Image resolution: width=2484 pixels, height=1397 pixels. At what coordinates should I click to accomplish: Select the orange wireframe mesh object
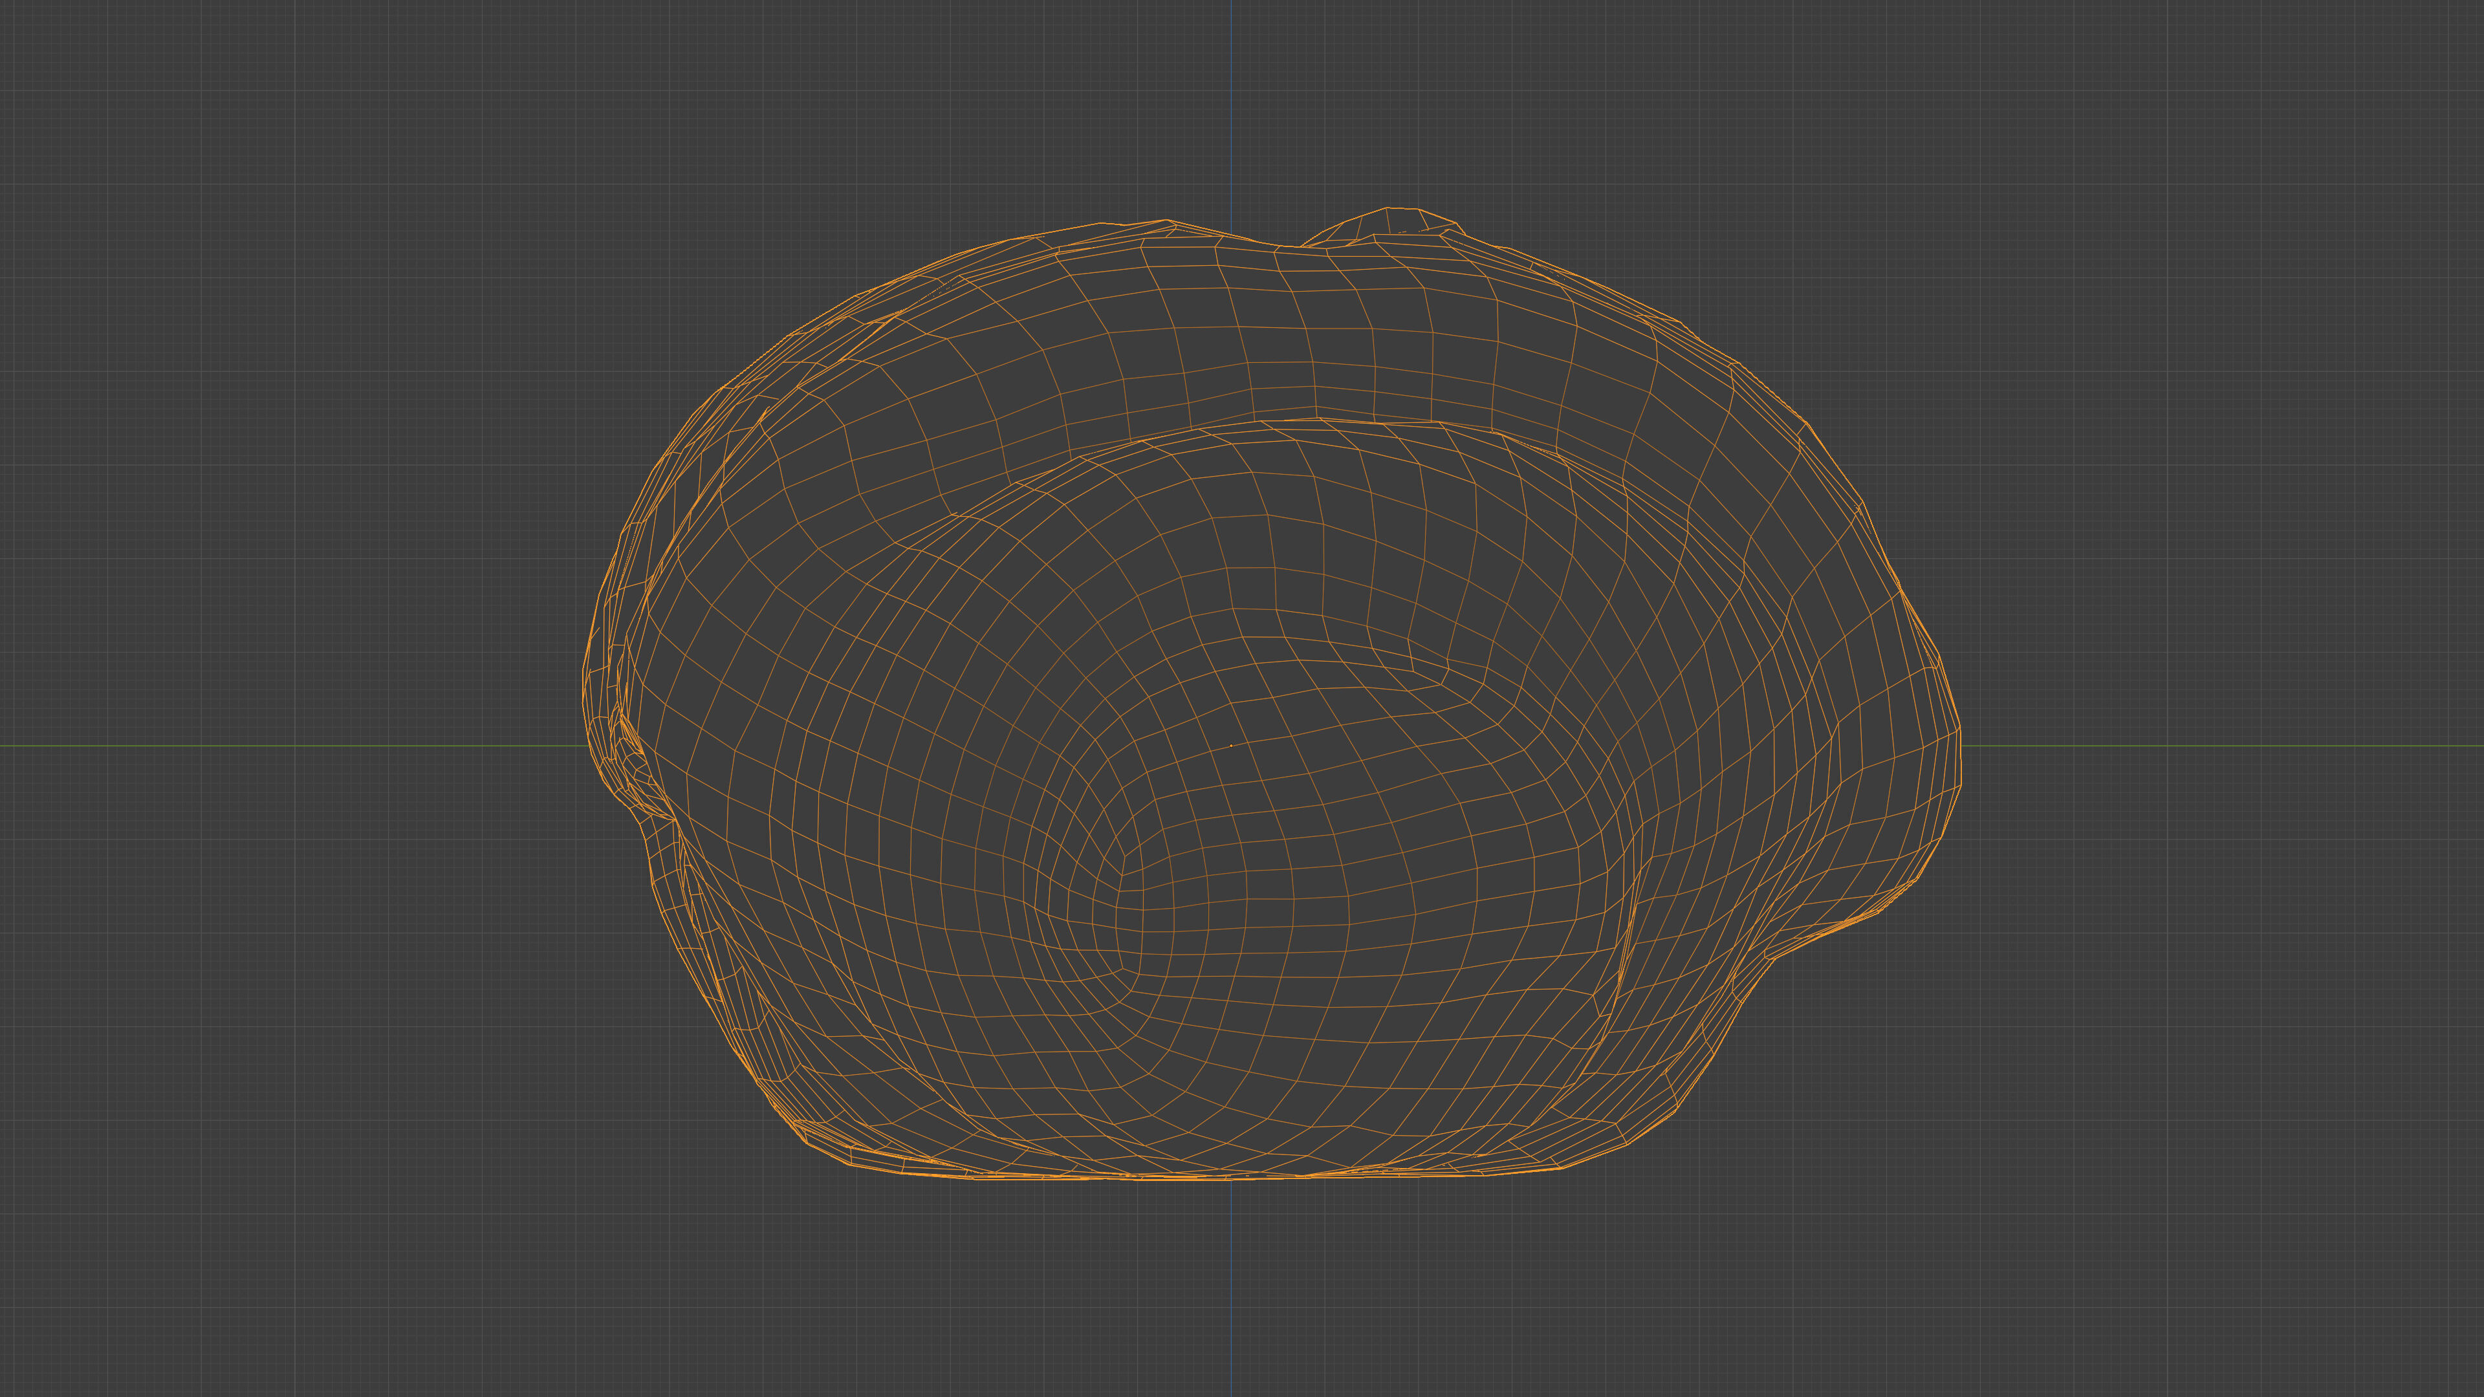click(1271, 693)
